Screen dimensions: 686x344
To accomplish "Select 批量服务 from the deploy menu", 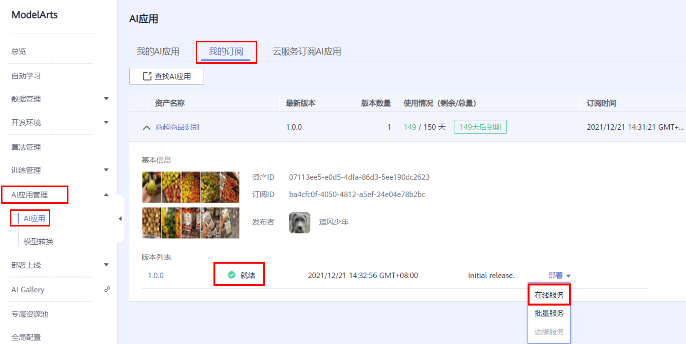I will tap(549, 313).
